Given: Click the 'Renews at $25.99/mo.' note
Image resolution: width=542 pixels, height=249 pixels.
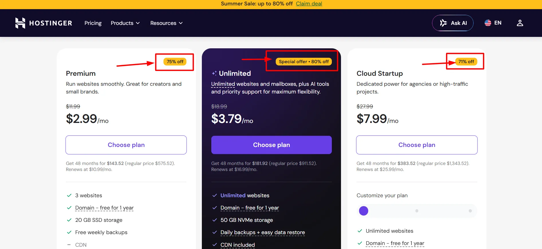Looking at the screenshot, I should [x=380, y=170].
